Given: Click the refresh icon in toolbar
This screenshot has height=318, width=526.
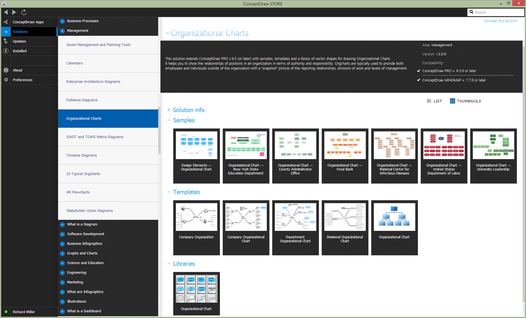Looking at the screenshot, I should pyautogui.click(x=24, y=12).
